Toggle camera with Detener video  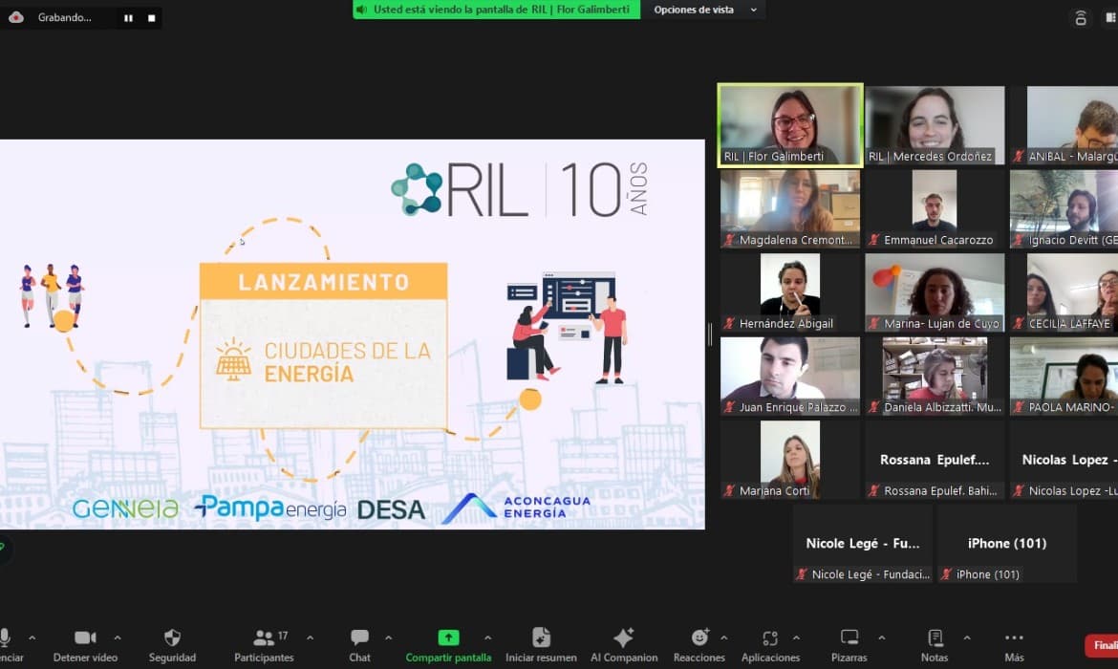[x=85, y=638]
